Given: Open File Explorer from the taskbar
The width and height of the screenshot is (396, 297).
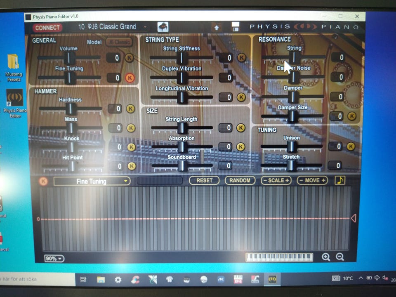Looking at the screenshot, I should point(101,280).
